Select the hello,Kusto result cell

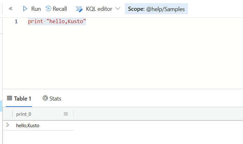(28, 126)
